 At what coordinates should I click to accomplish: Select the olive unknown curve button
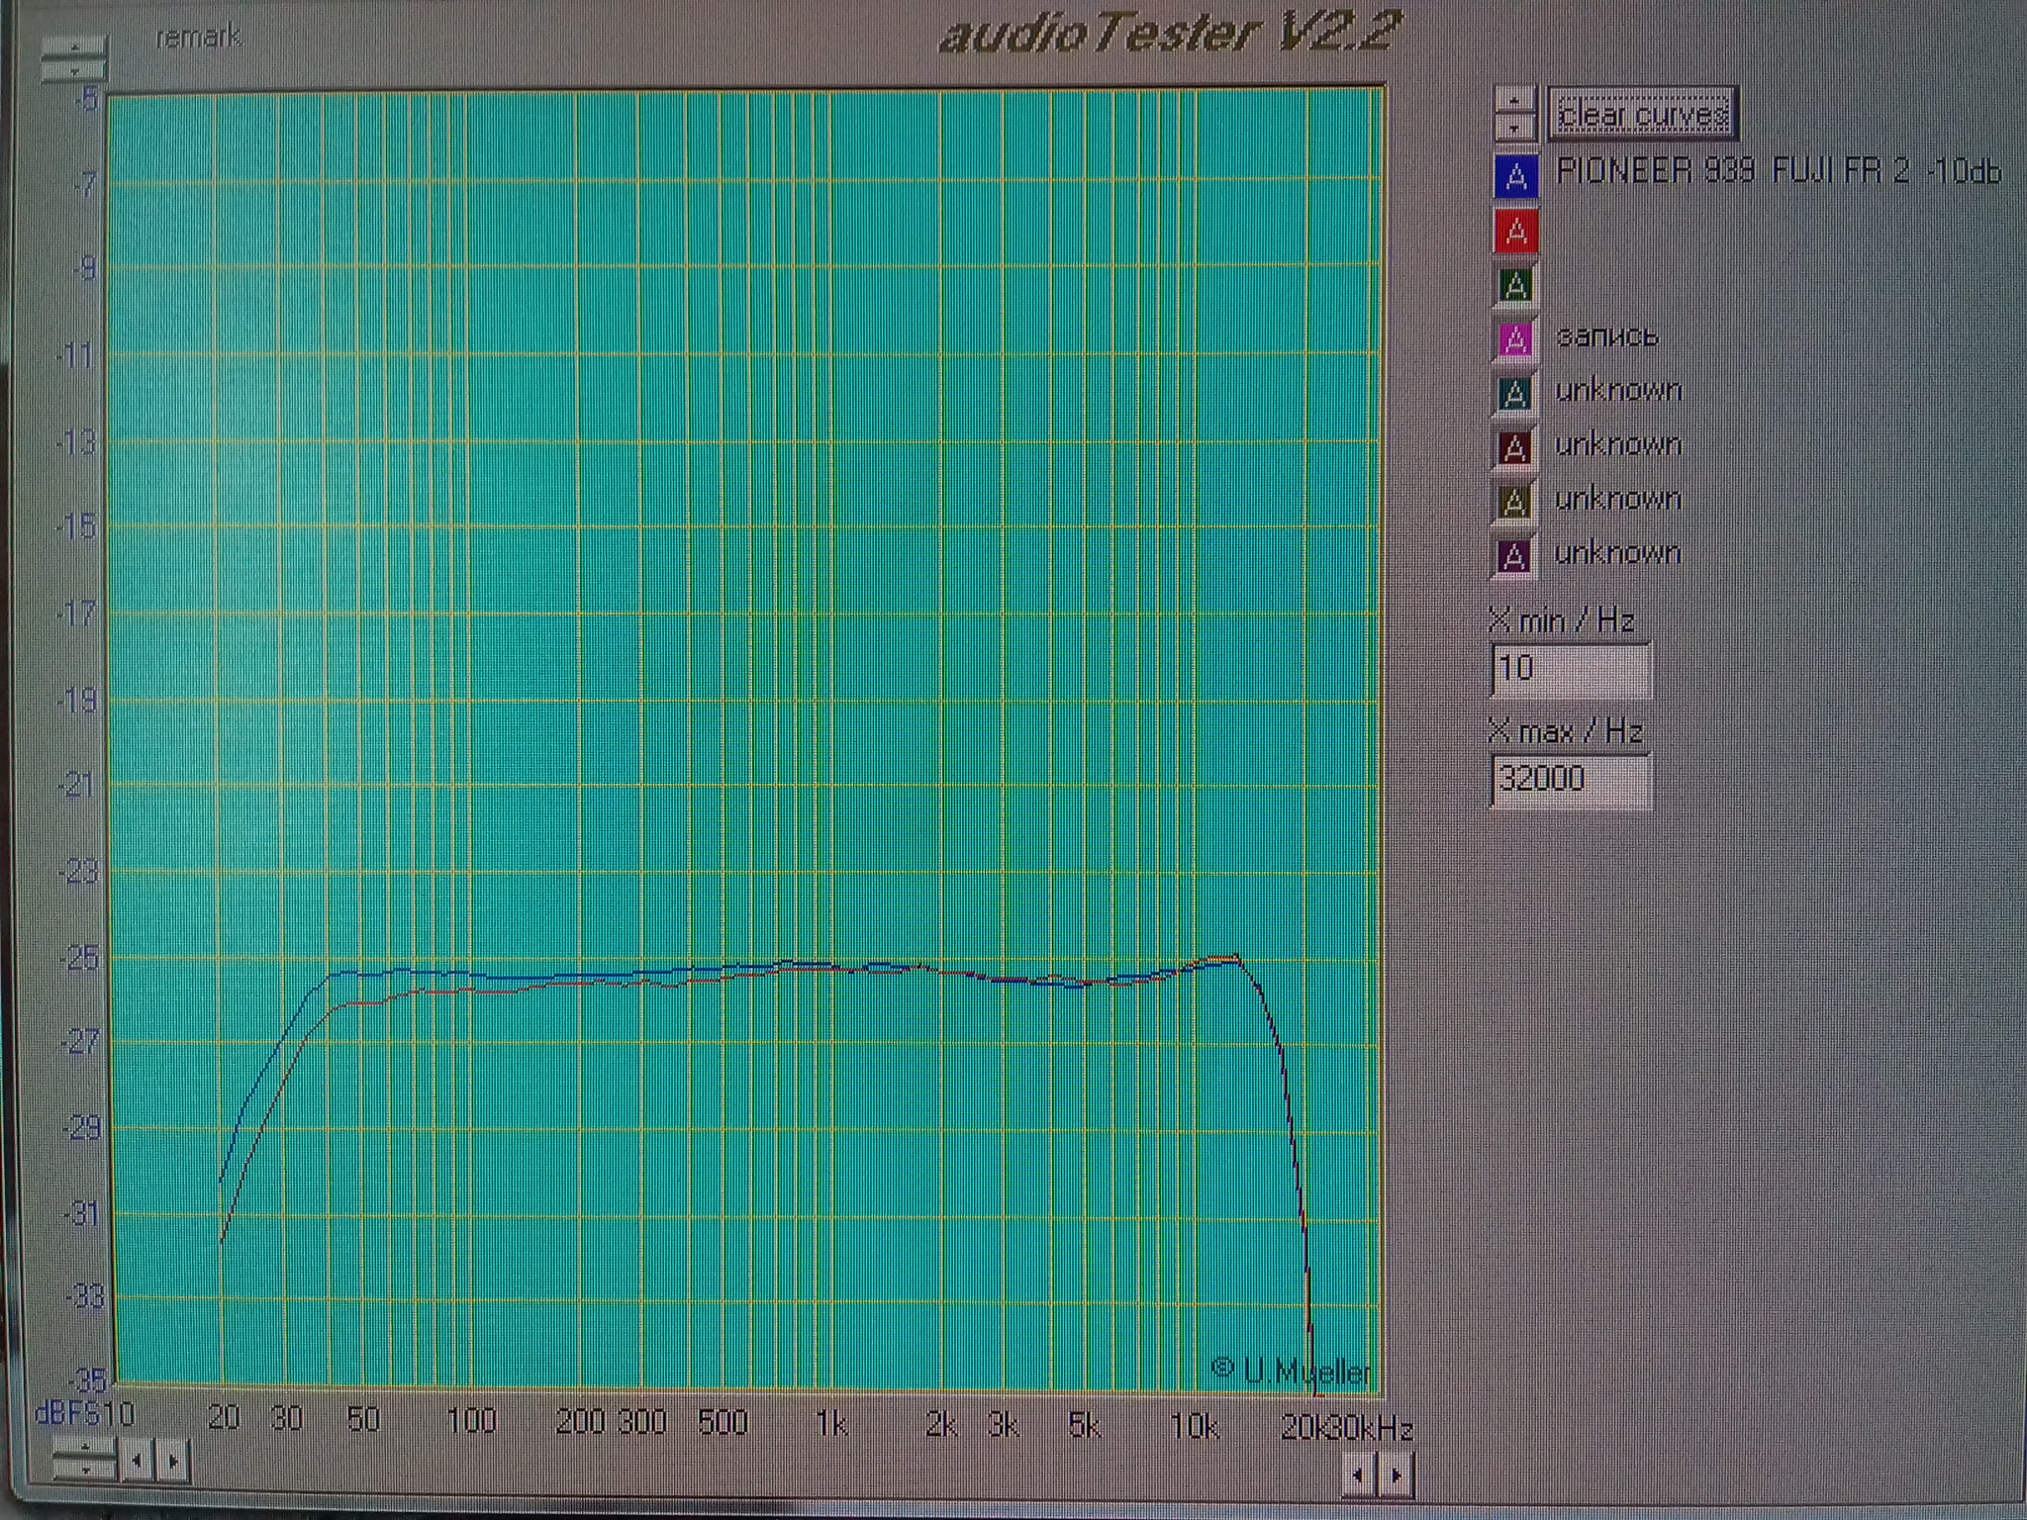[x=1515, y=502]
